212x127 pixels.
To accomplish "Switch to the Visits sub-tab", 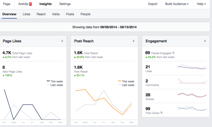I will (x=56, y=14).
